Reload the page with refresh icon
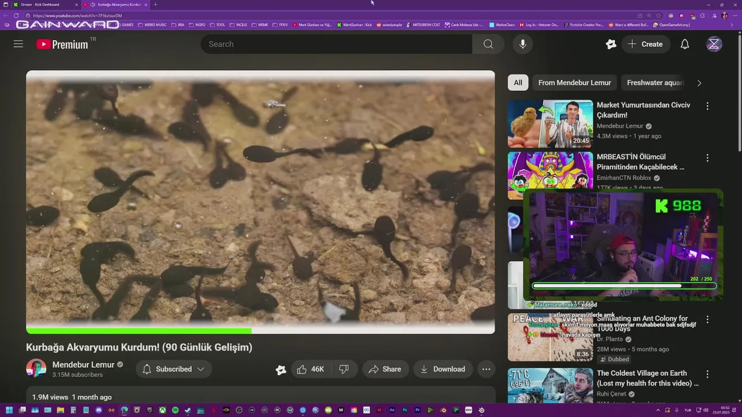 click(16, 16)
